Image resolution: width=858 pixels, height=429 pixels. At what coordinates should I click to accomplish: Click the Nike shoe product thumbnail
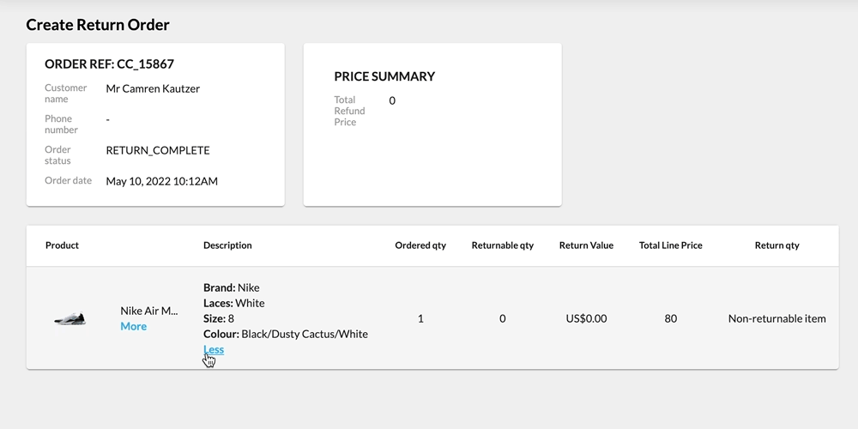coord(69,318)
